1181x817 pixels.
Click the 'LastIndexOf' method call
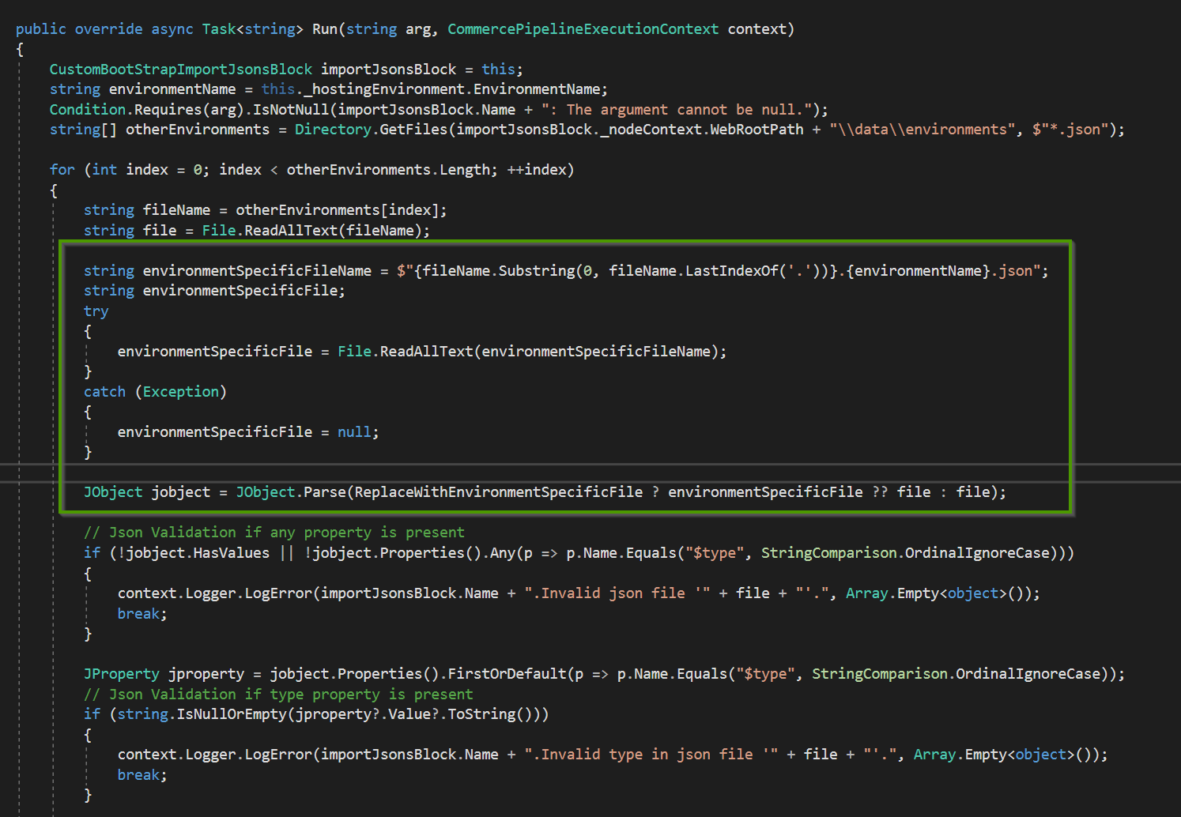pos(731,271)
